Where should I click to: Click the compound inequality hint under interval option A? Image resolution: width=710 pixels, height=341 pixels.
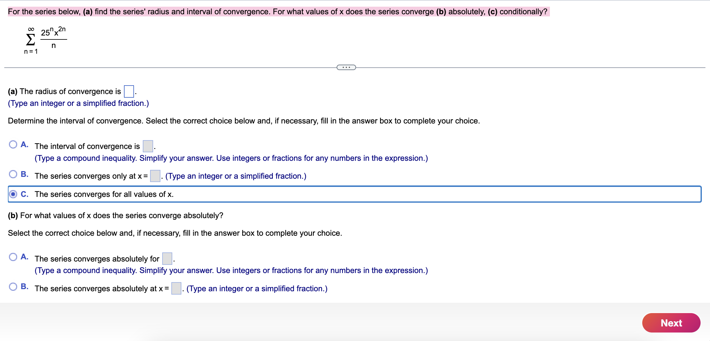[x=231, y=158]
